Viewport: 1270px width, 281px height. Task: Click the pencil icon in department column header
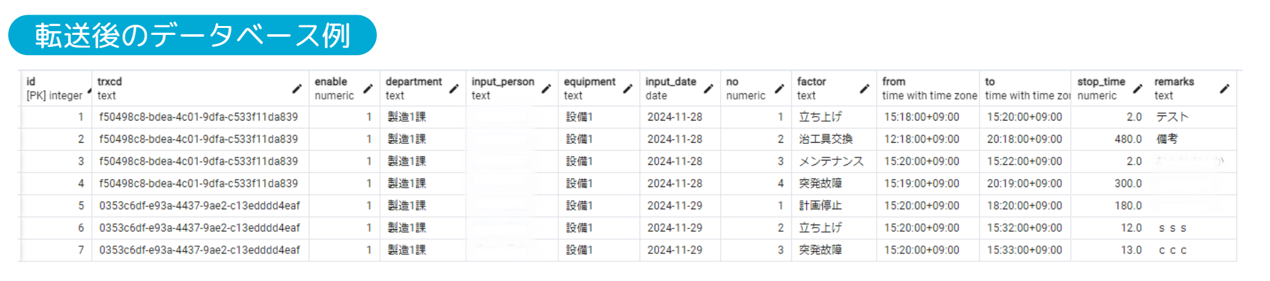(x=454, y=89)
